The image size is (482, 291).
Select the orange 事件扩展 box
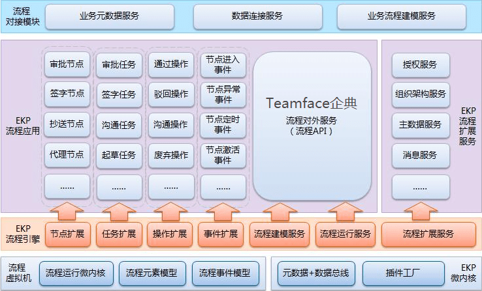(221, 234)
